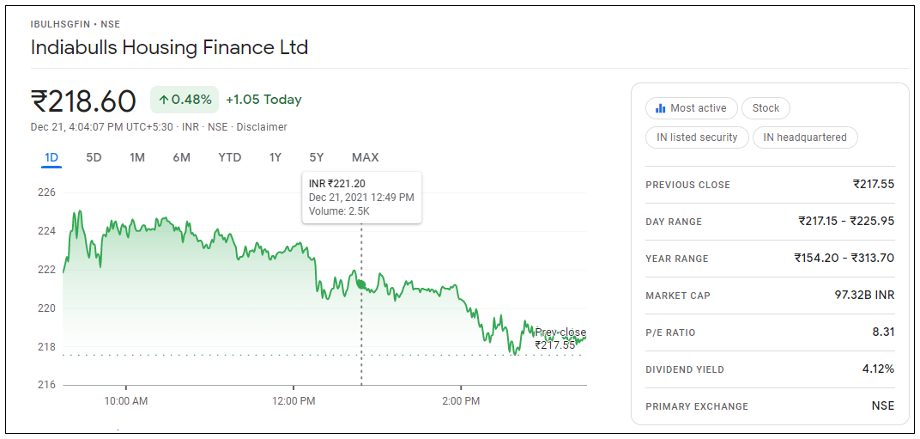Open the Disclaimer link

pos(262,127)
